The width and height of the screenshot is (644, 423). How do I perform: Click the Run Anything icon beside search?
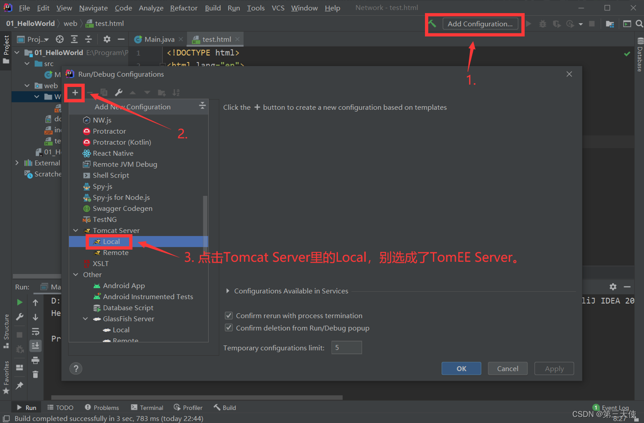(x=627, y=24)
